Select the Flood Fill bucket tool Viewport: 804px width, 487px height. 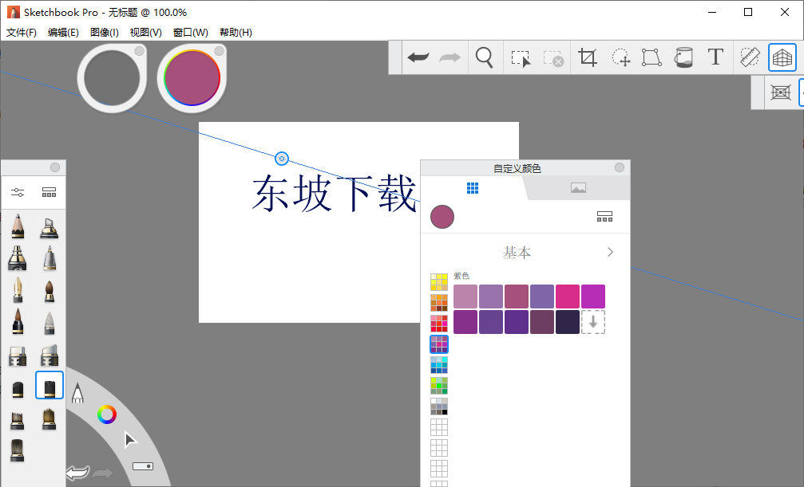(683, 57)
